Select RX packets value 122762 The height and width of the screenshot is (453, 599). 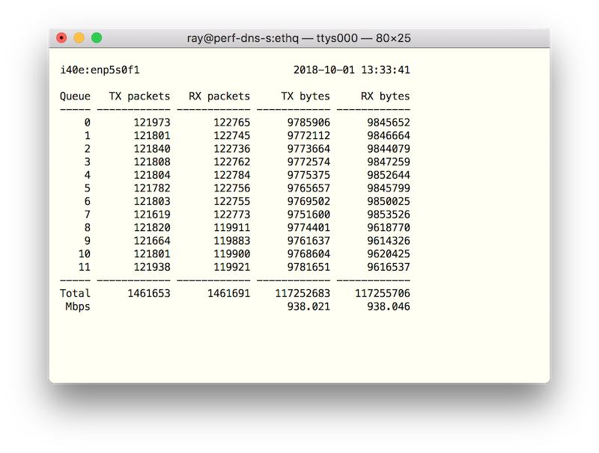click(232, 162)
